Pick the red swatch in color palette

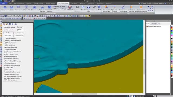[172, 28]
